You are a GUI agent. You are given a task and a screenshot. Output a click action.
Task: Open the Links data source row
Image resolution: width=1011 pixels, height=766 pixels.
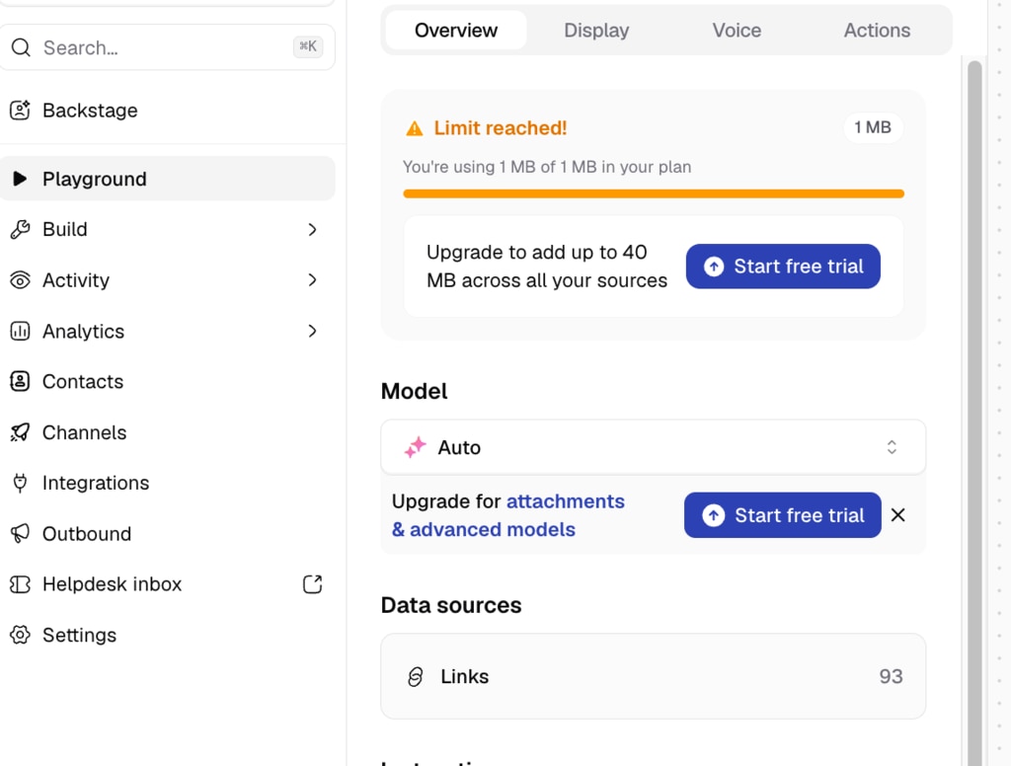(x=654, y=676)
